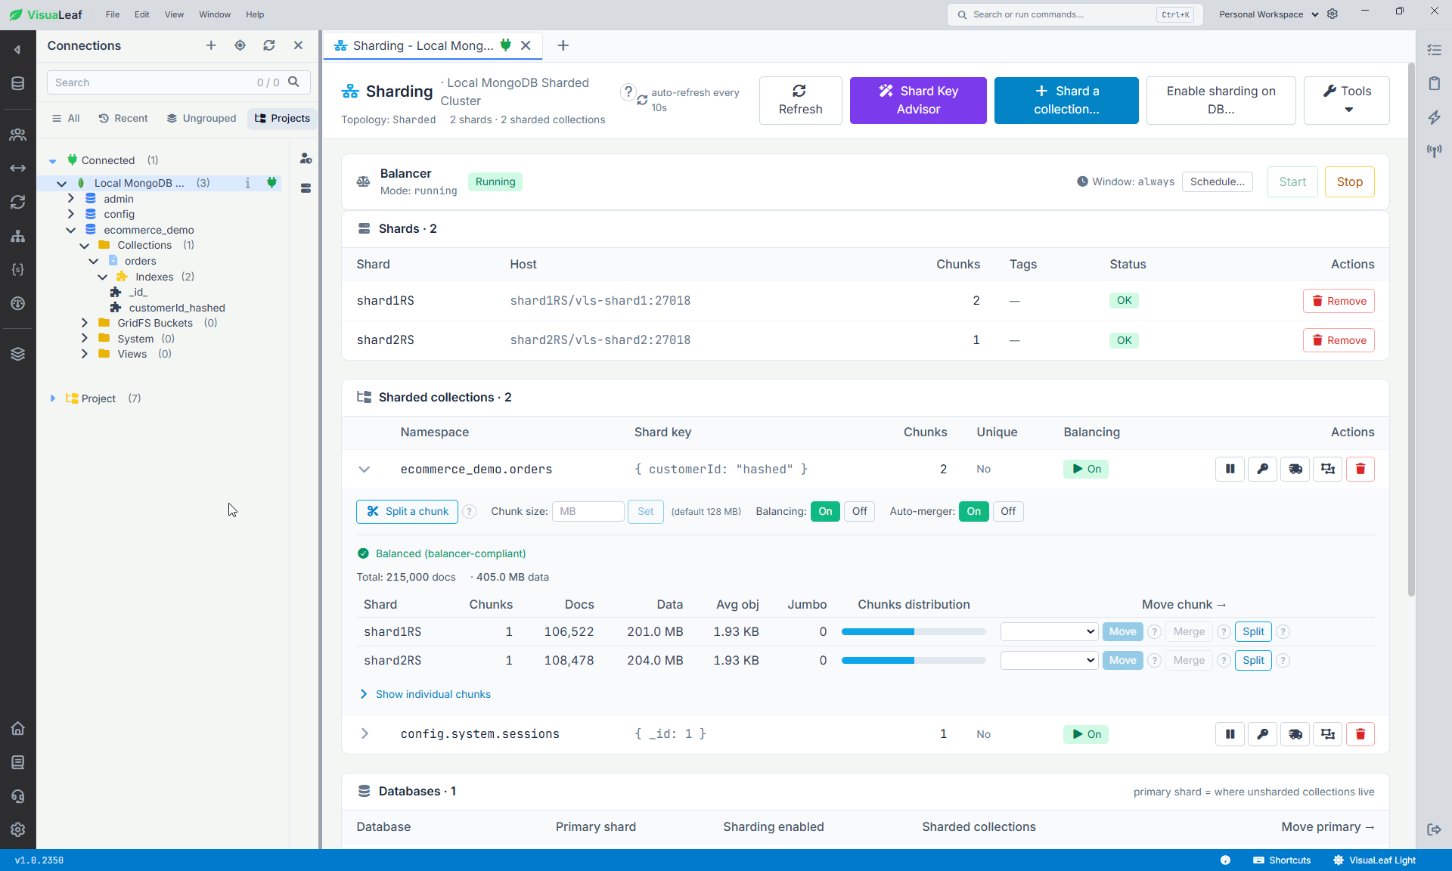Open the Tools dropdown

click(x=1346, y=100)
